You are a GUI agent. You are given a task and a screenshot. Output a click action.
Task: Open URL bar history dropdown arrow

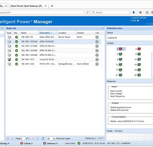tap(84, 12)
